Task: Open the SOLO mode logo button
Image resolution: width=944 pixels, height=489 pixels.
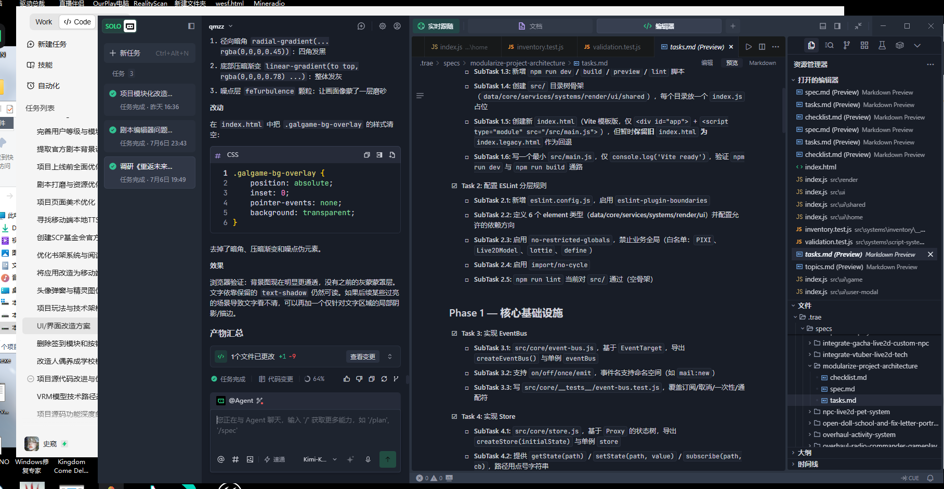Action: pyautogui.click(x=120, y=26)
